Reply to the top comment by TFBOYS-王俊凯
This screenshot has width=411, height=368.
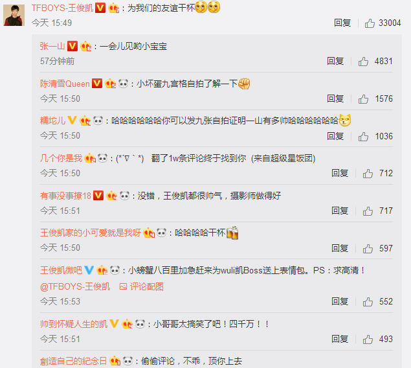(342, 23)
